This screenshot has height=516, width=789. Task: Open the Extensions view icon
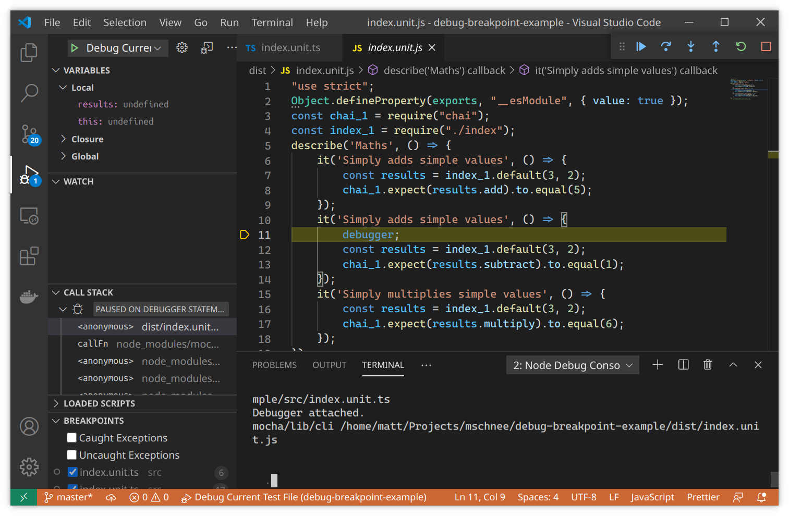(x=29, y=256)
